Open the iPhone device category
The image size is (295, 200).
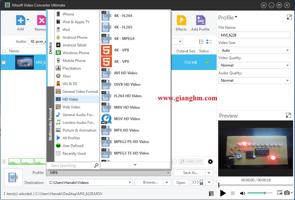[x=77, y=14]
